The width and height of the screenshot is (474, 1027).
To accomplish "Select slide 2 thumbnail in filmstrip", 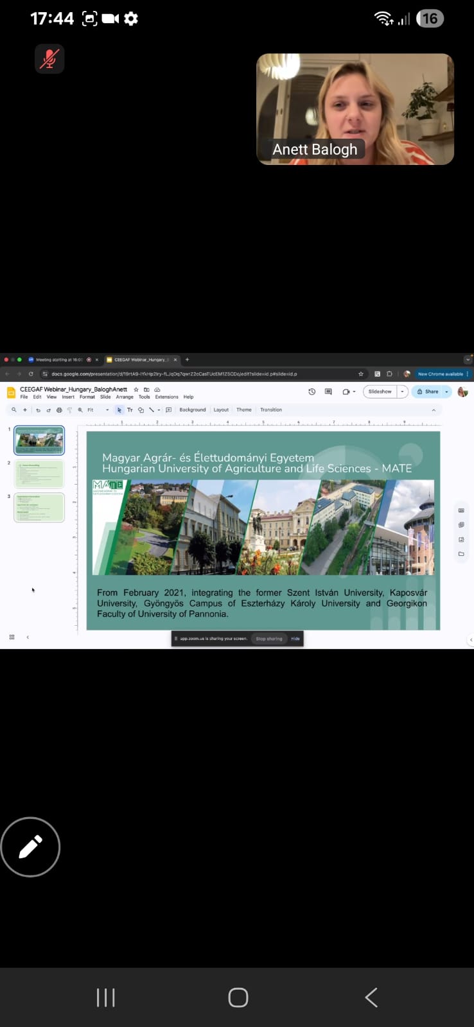I will (x=39, y=474).
